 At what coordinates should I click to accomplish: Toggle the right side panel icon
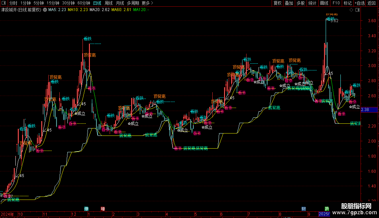click(x=358, y=10)
